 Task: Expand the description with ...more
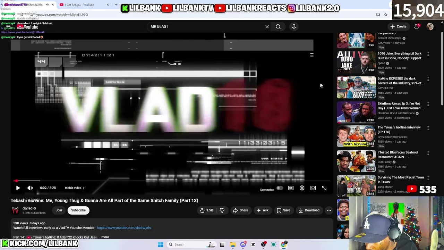click(104, 237)
